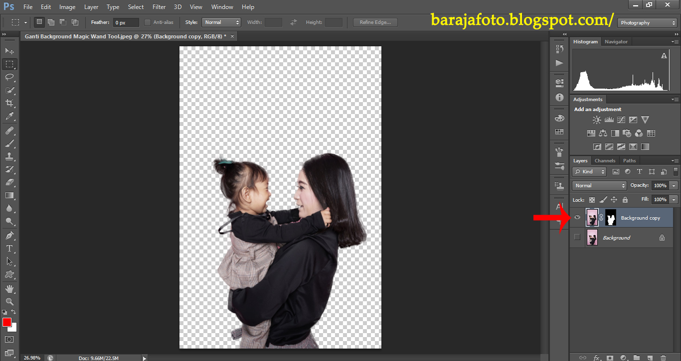681x361 pixels.
Task: Open the Fill slider arrow
Action: 674,199
